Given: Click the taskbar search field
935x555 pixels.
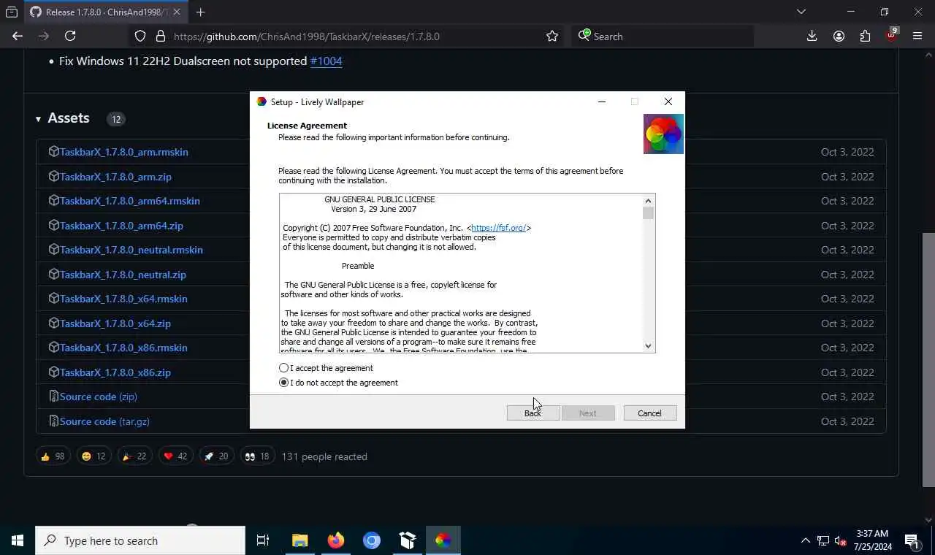Looking at the screenshot, I should pyautogui.click(x=140, y=540).
